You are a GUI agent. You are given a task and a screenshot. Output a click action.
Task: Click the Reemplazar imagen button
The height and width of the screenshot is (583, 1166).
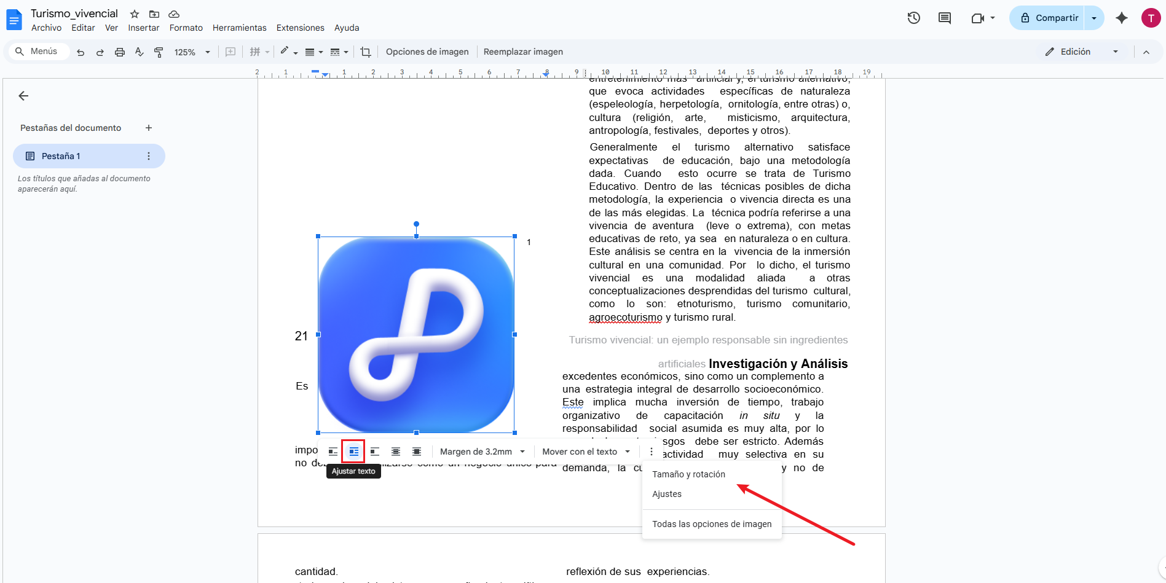pyautogui.click(x=523, y=52)
